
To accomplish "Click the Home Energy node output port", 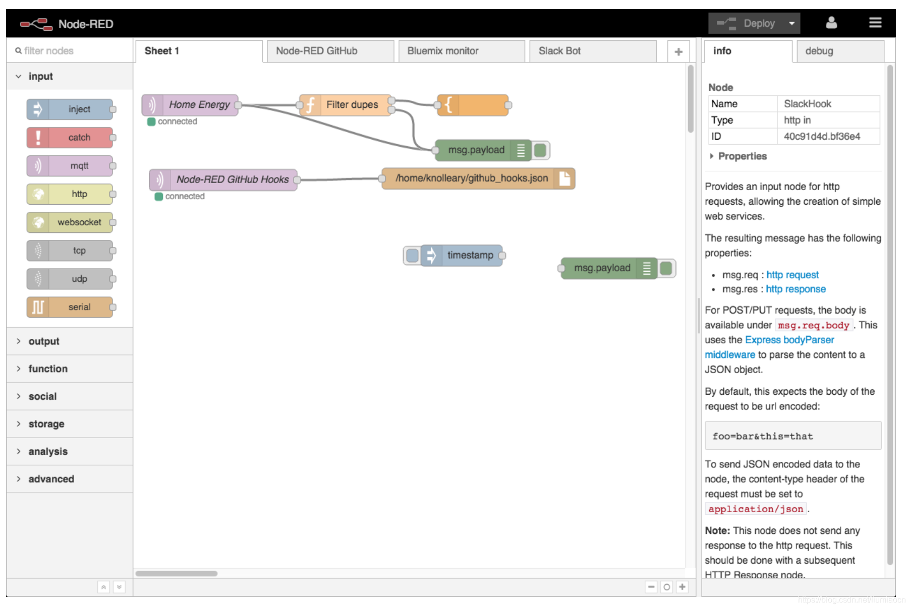I will coord(238,105).
